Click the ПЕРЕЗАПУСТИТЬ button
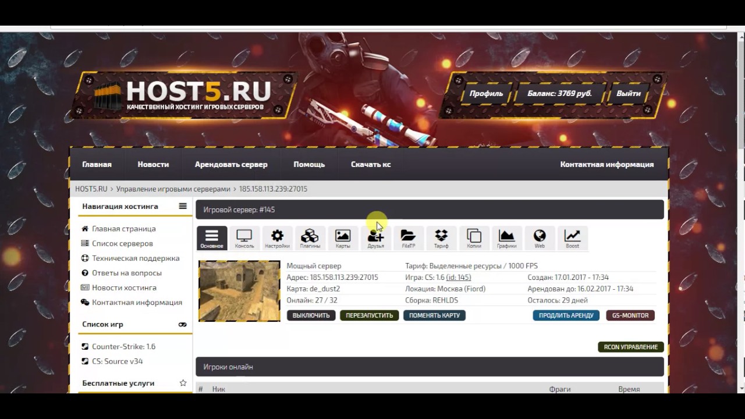This screenshot has height=419, width=745. (x=370, y=315)
